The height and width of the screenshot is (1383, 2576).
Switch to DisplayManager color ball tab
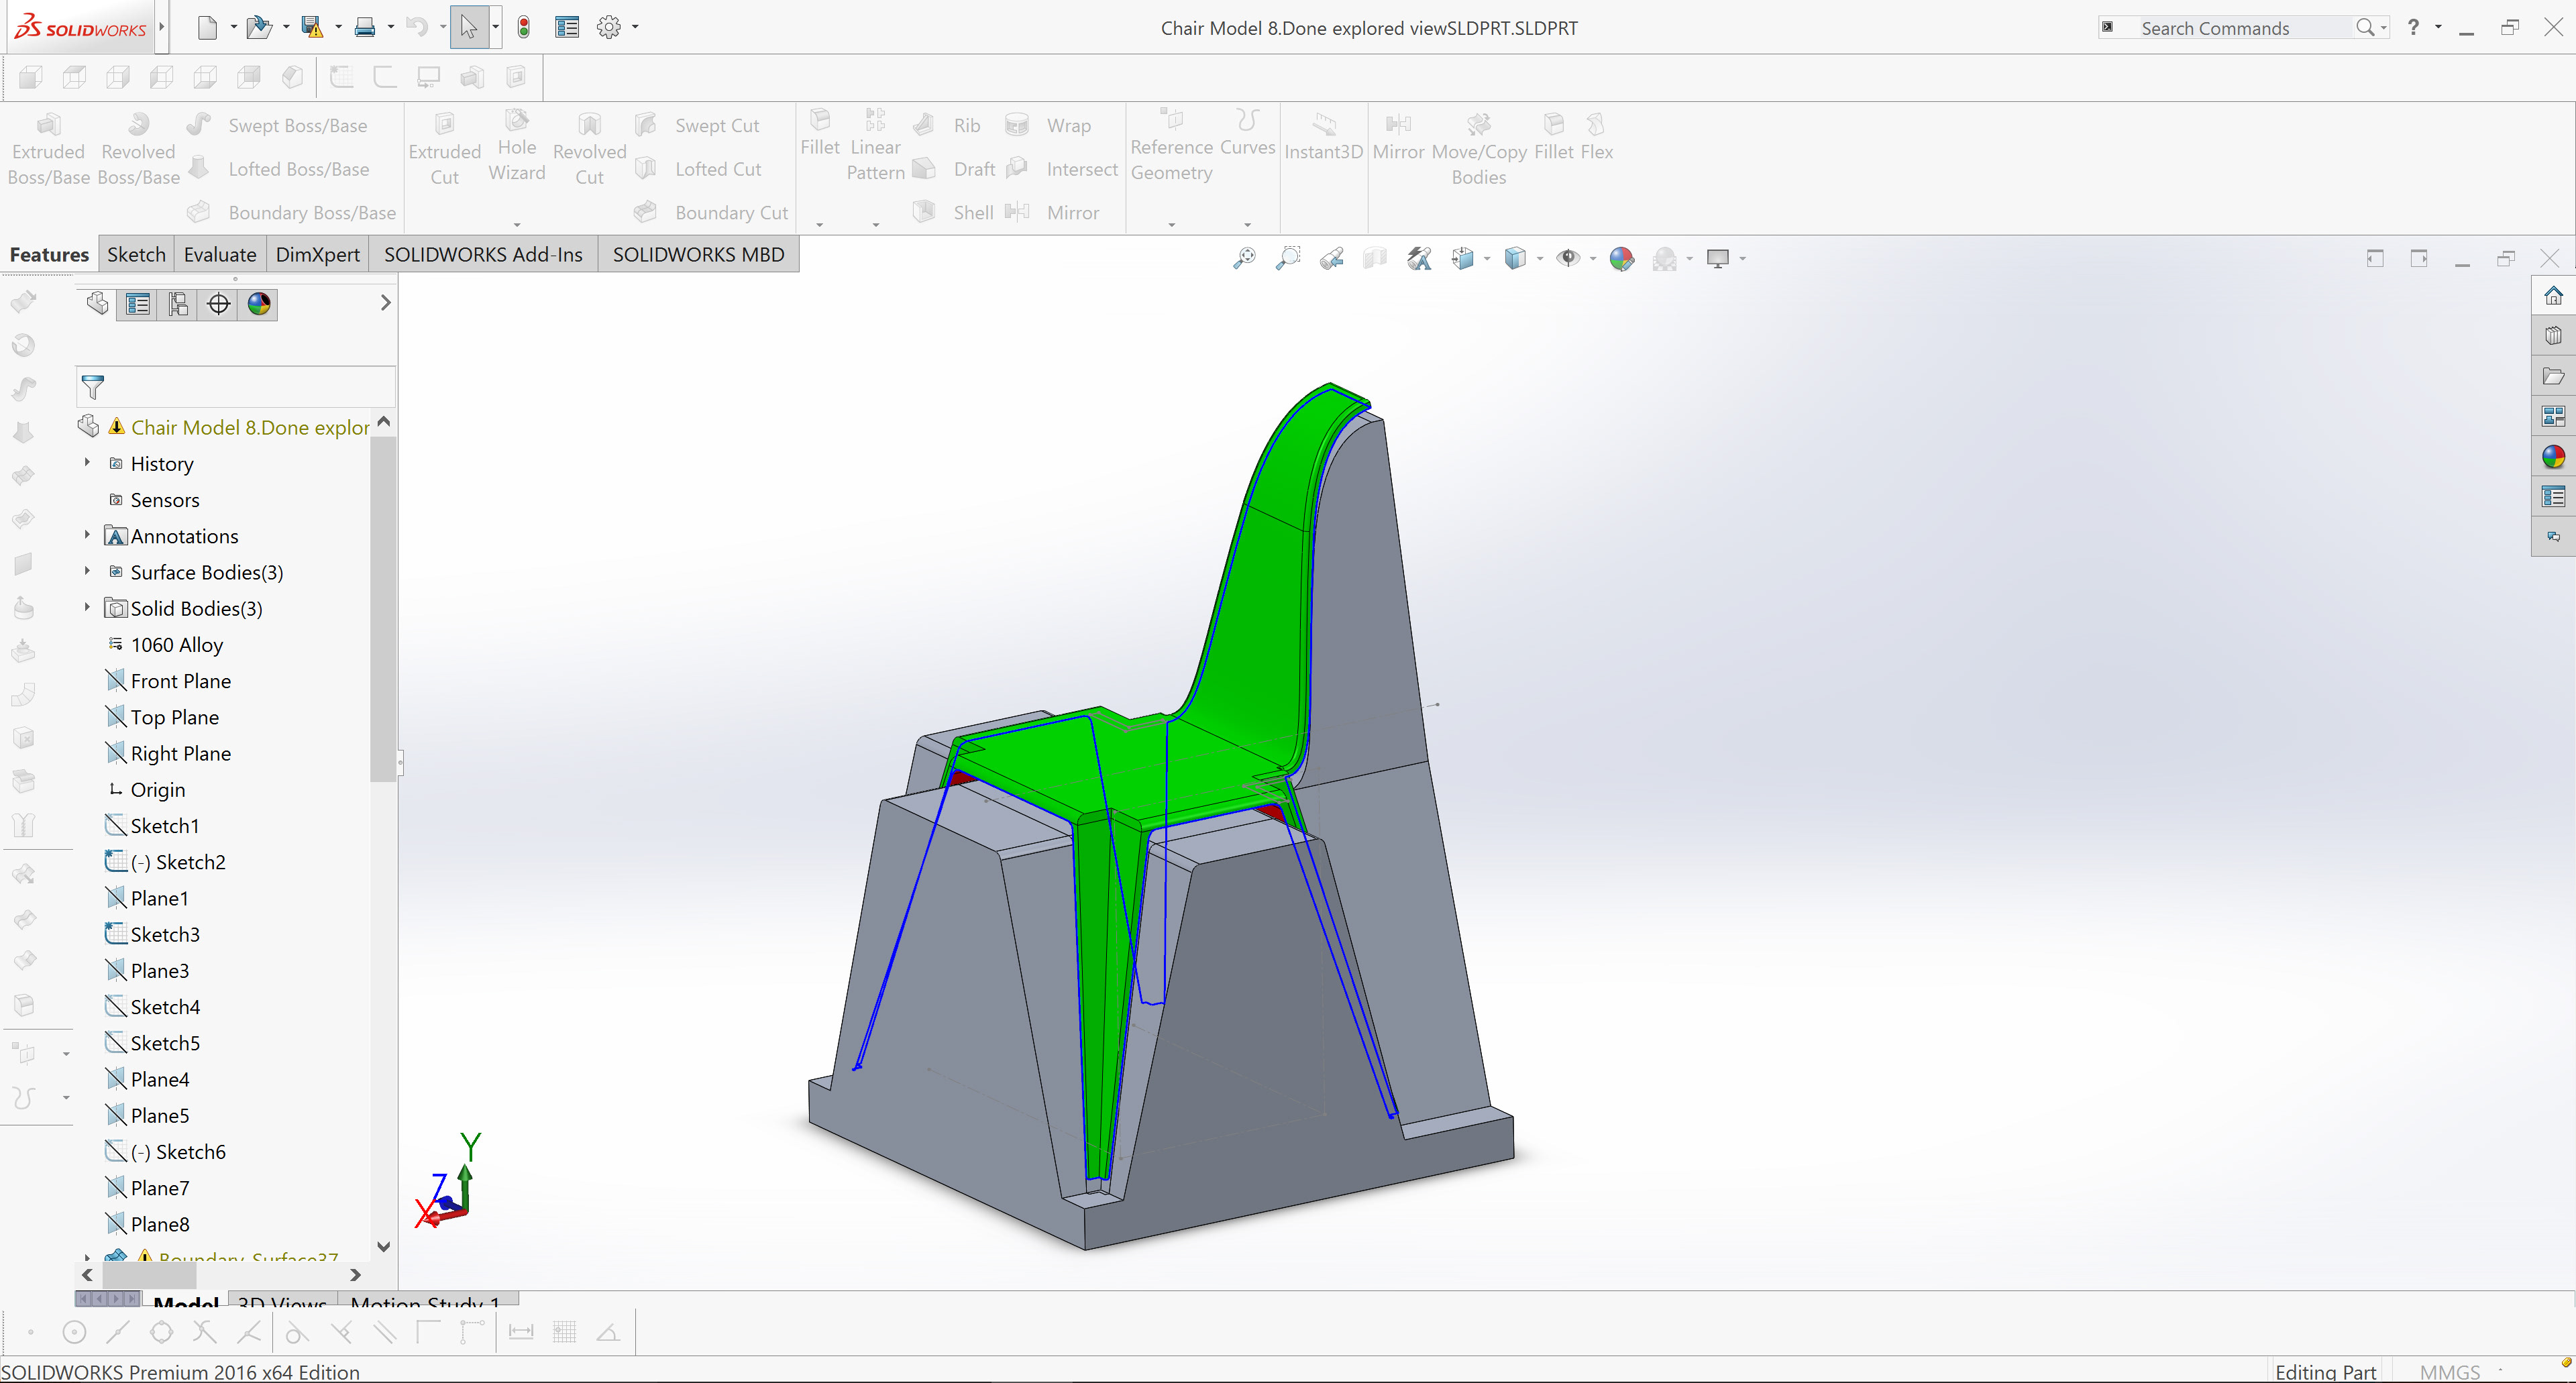coord(259,304)
